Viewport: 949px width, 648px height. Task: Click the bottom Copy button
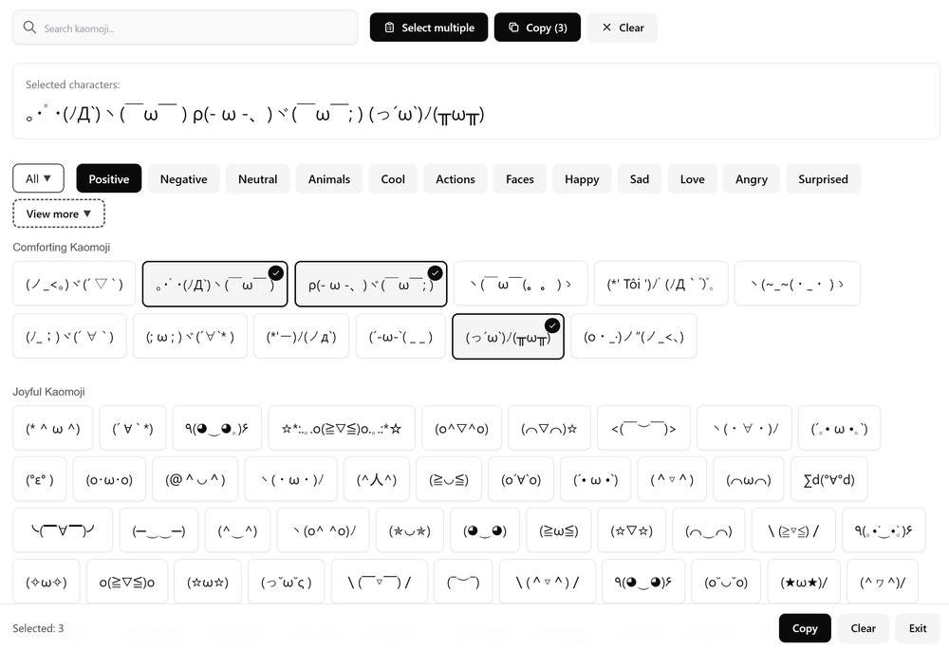tap(805, 628)
